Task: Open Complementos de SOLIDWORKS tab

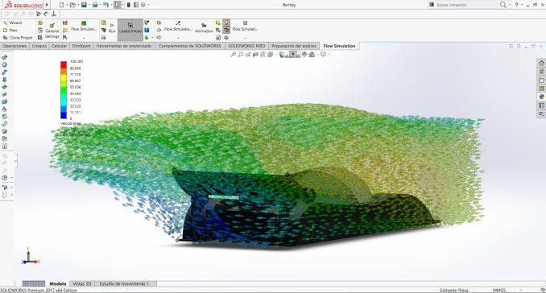Action: (190, 46)
